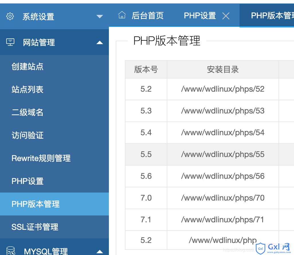Image resolution: width=294 pixels, height=255 pixels.
Task: Open the 网站管理 menu section
Action: [x=54, y=42]
